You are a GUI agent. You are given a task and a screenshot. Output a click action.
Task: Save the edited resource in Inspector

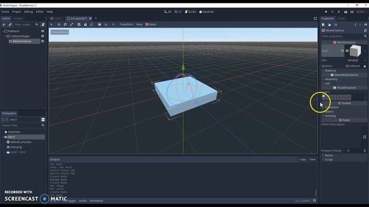(336, 25)
